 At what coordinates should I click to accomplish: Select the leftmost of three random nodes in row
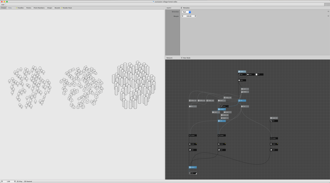[x=193, y=101]
